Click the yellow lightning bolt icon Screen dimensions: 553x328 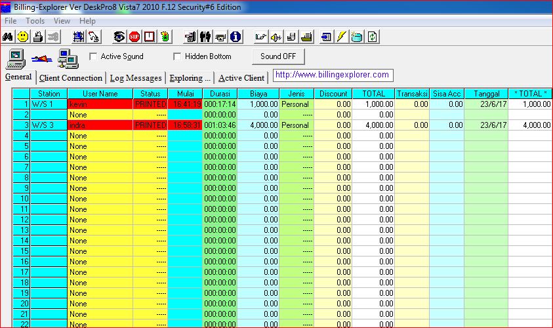coord(341,37)
